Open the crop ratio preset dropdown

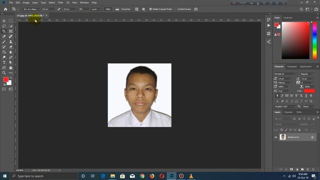[x=31, y=9]
